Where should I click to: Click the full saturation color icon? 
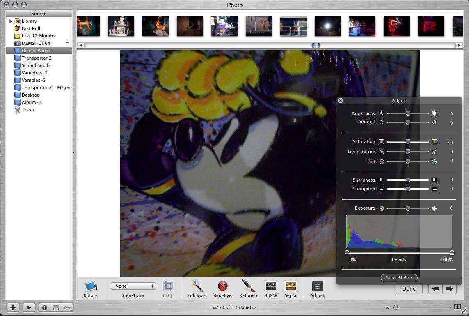point(435,142)
